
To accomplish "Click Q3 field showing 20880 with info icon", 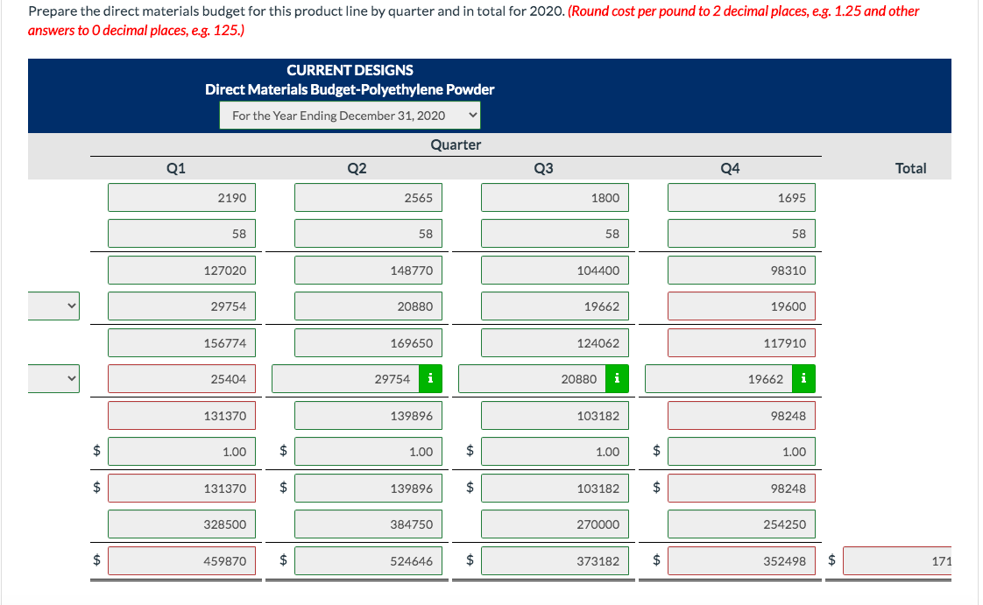I will pos(533,379).
